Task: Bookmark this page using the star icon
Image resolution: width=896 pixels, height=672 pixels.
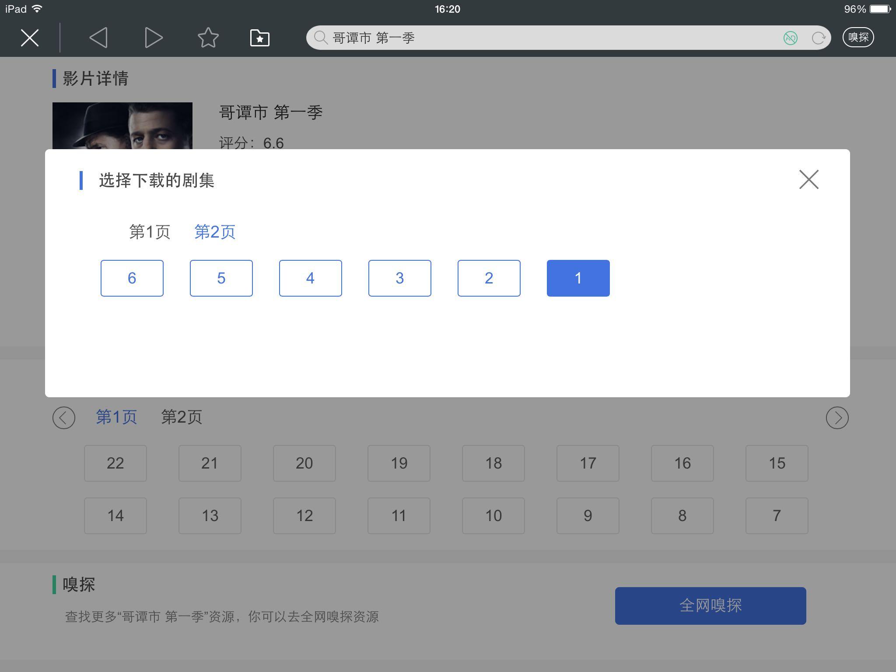Action: 208,37
